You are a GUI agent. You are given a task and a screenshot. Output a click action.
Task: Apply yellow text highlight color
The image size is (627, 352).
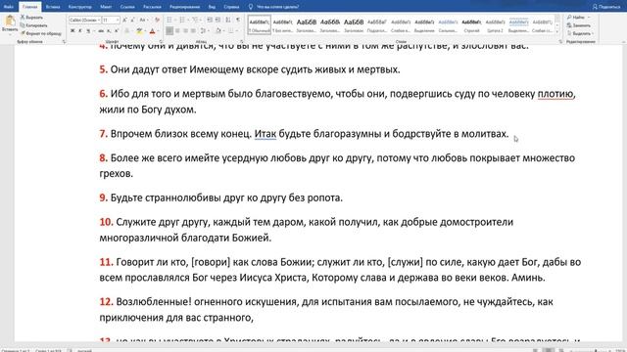[x=139, y=30]
